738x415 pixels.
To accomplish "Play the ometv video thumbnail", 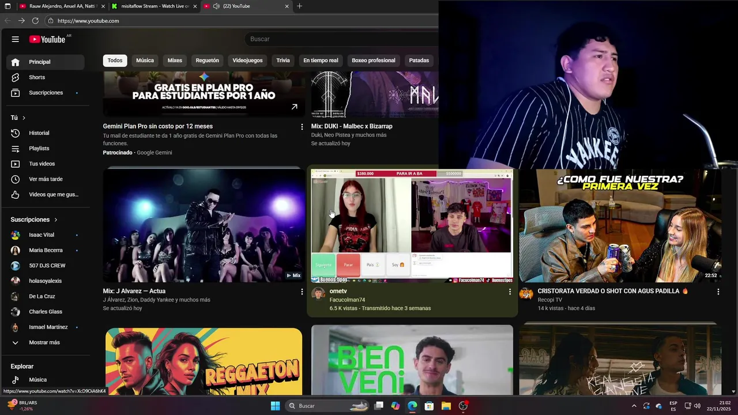I will click(x=412, y=226).
